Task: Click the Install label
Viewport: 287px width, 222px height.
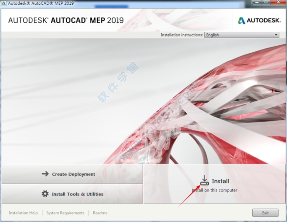Action: point(220,181)
